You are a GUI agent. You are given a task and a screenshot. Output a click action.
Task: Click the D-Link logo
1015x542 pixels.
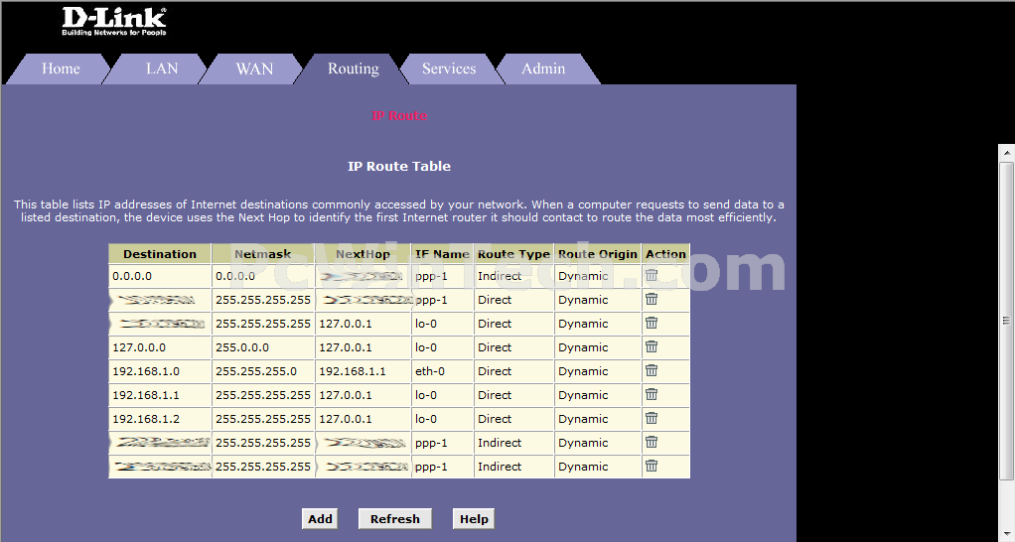pos(114,21)
